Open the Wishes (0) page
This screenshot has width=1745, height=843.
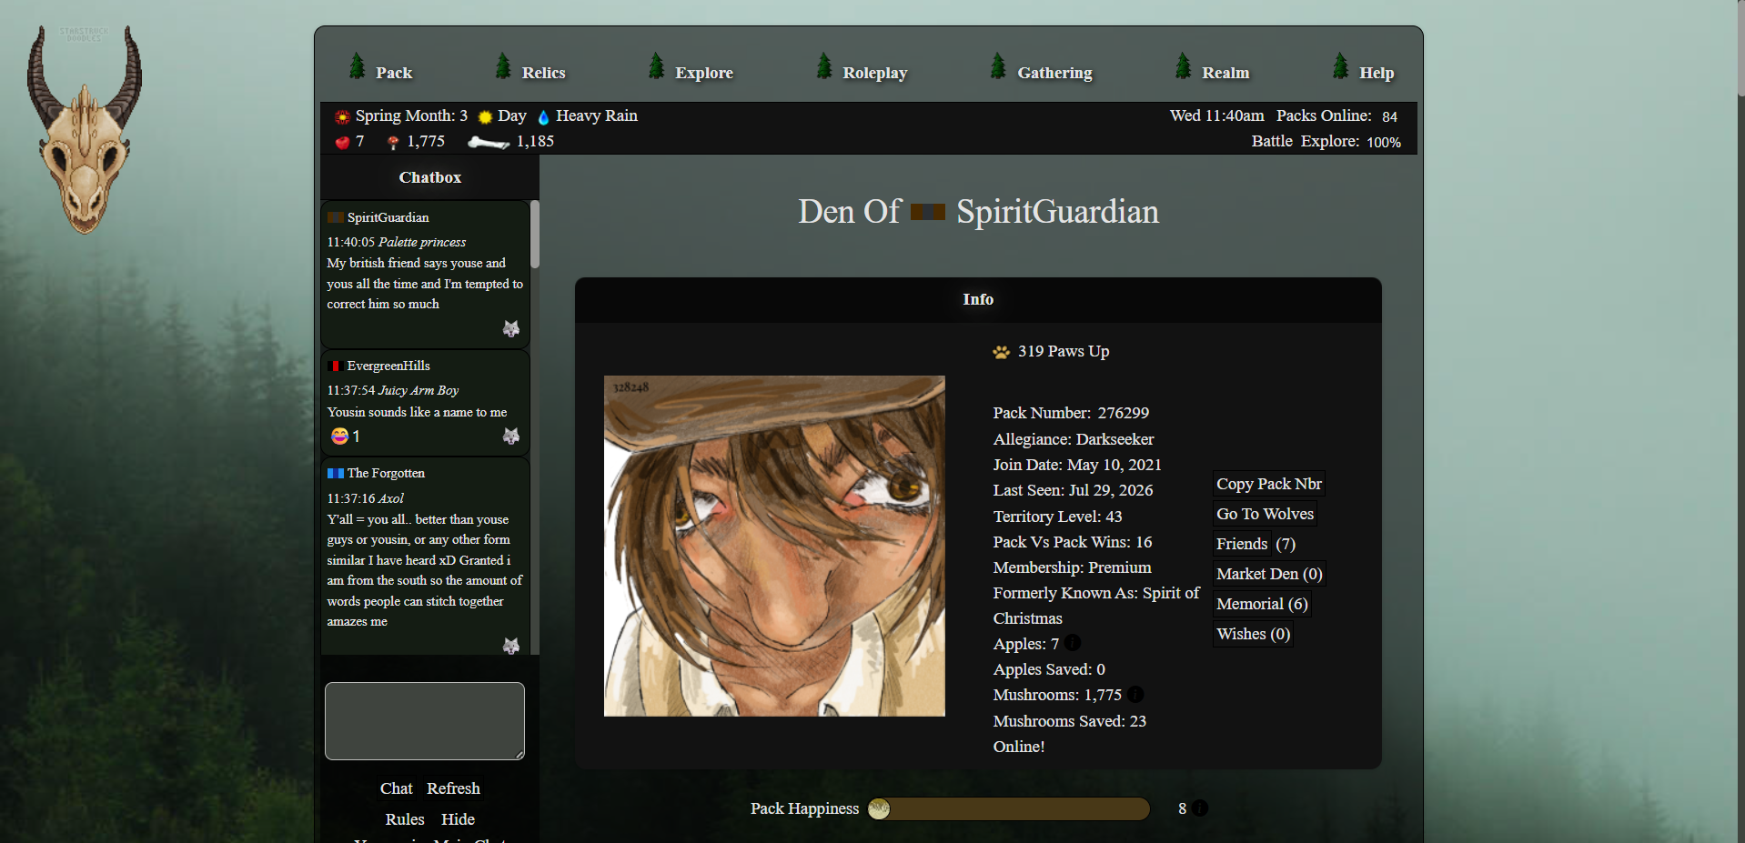tap(1253, 634)
